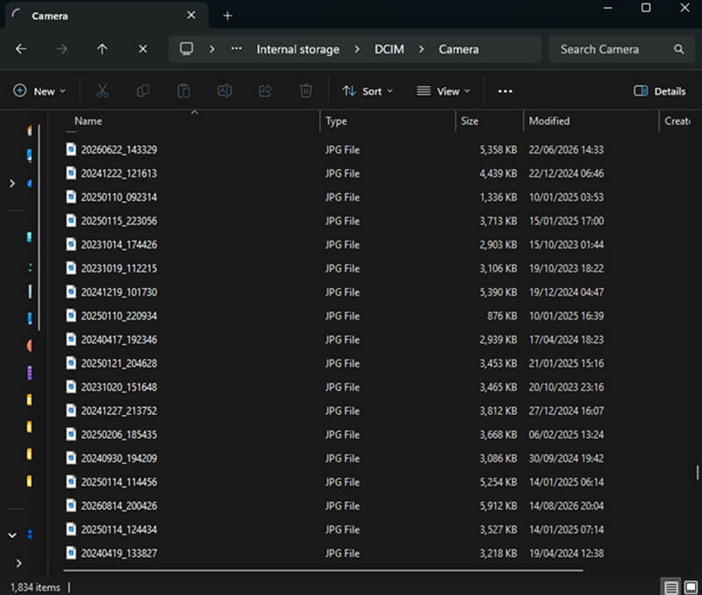The width and height of the screenshot is (702, 595).
Task: Click the search magnifier icon
Action: click(x=678, y=49)
